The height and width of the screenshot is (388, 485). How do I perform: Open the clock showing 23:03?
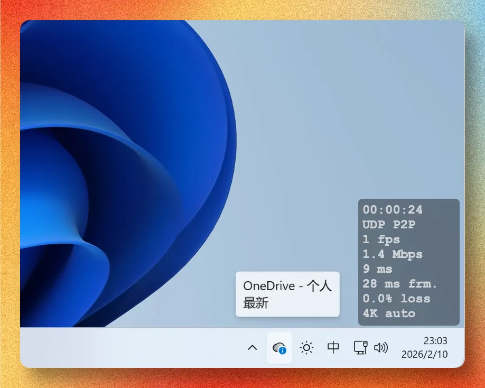click(435, 340)
